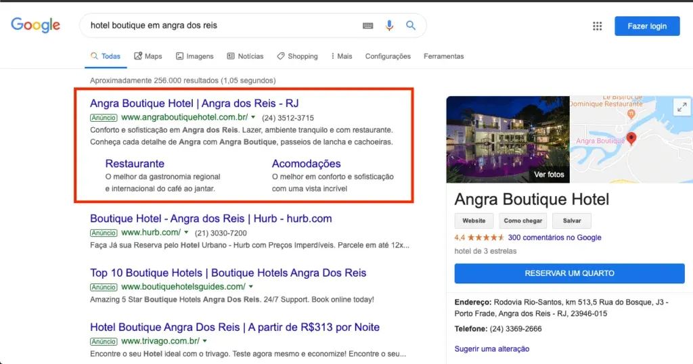The image size is (693, 364).
Task: Click the blue search magnifier icon
Action: [x=411, y=25]
